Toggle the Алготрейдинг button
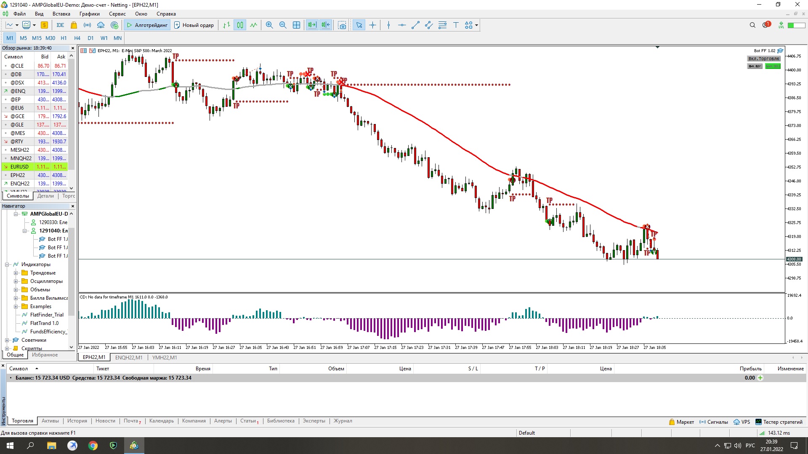 pos(147,25)
